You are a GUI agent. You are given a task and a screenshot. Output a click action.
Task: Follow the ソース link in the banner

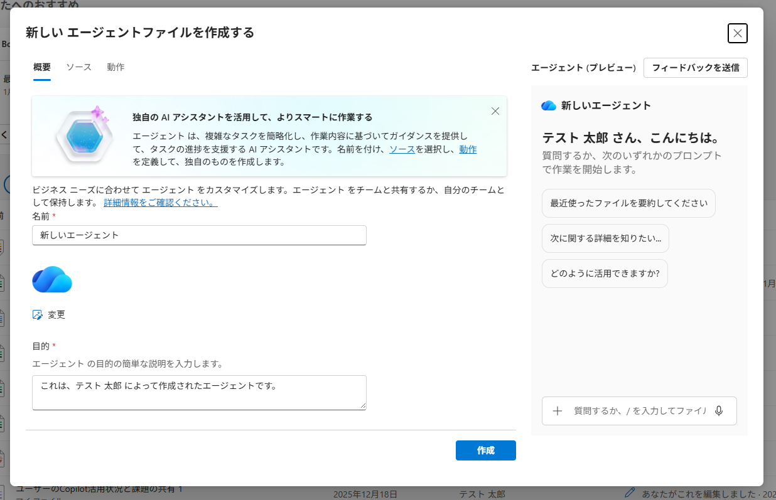pos(402,149)
